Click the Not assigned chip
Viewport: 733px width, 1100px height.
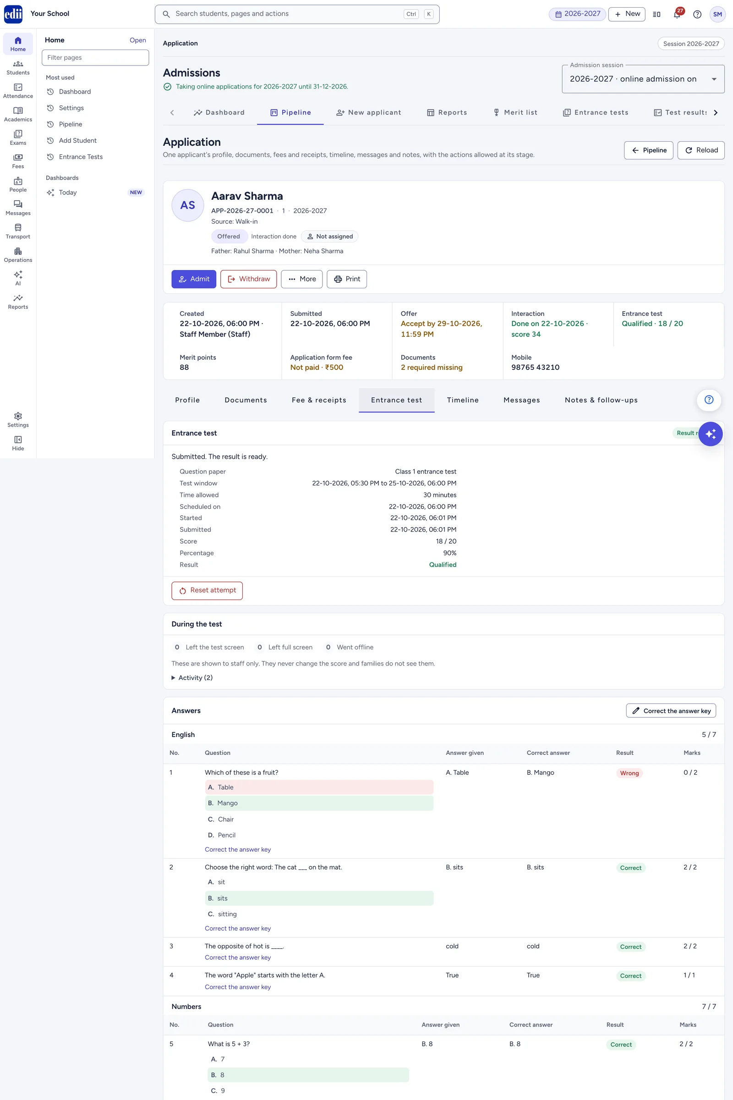point(329,236)
